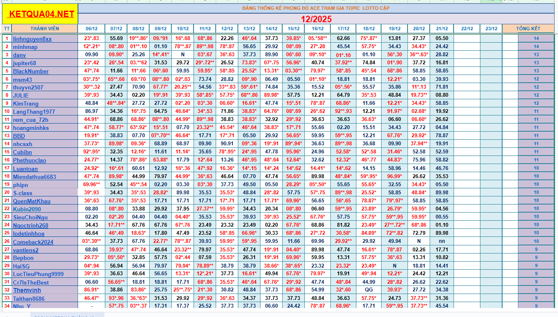Open the LucTieuPhung9999 member link

point(38,274)
